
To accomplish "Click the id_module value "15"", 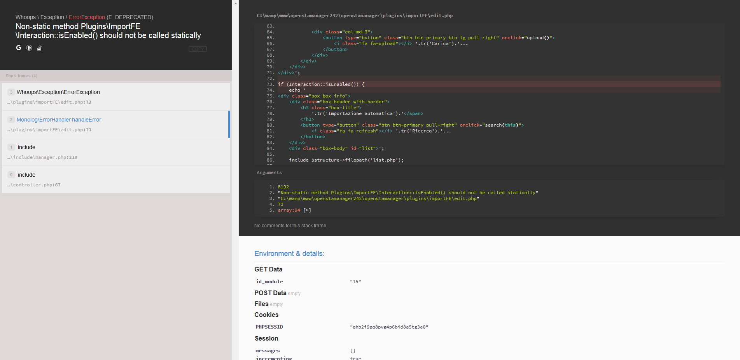I will coord(355,281).
